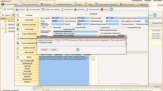This screenshot has width=163, height=91.
Task: Click into Сумма input field
Action: (58, 21)
